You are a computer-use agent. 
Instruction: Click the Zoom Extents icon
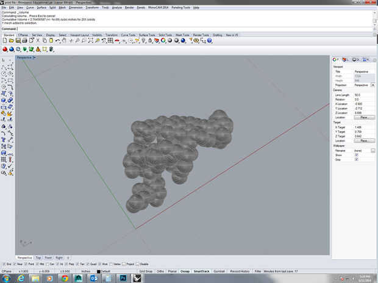pos(91,40)
